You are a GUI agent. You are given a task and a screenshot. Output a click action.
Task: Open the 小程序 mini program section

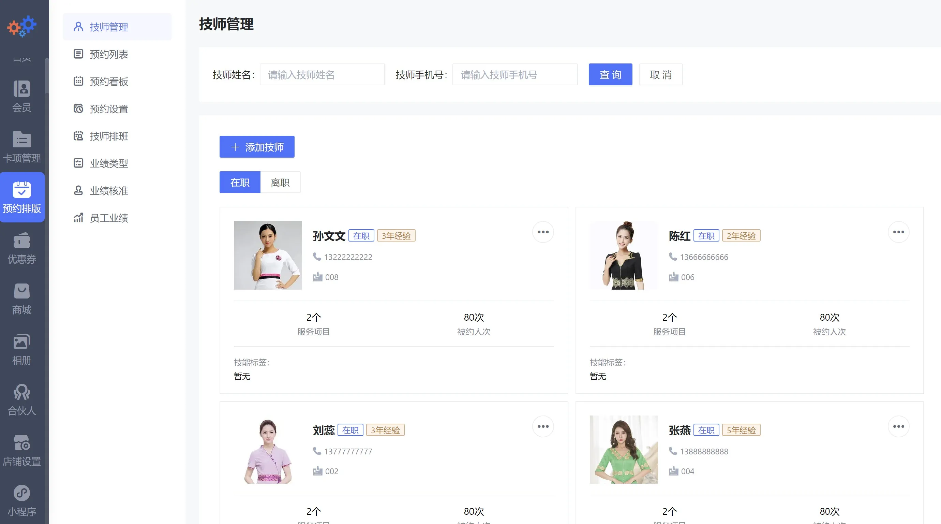[x=22, y=500]
